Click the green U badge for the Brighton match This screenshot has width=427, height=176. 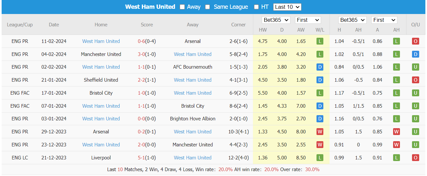[x=415, y=119]
